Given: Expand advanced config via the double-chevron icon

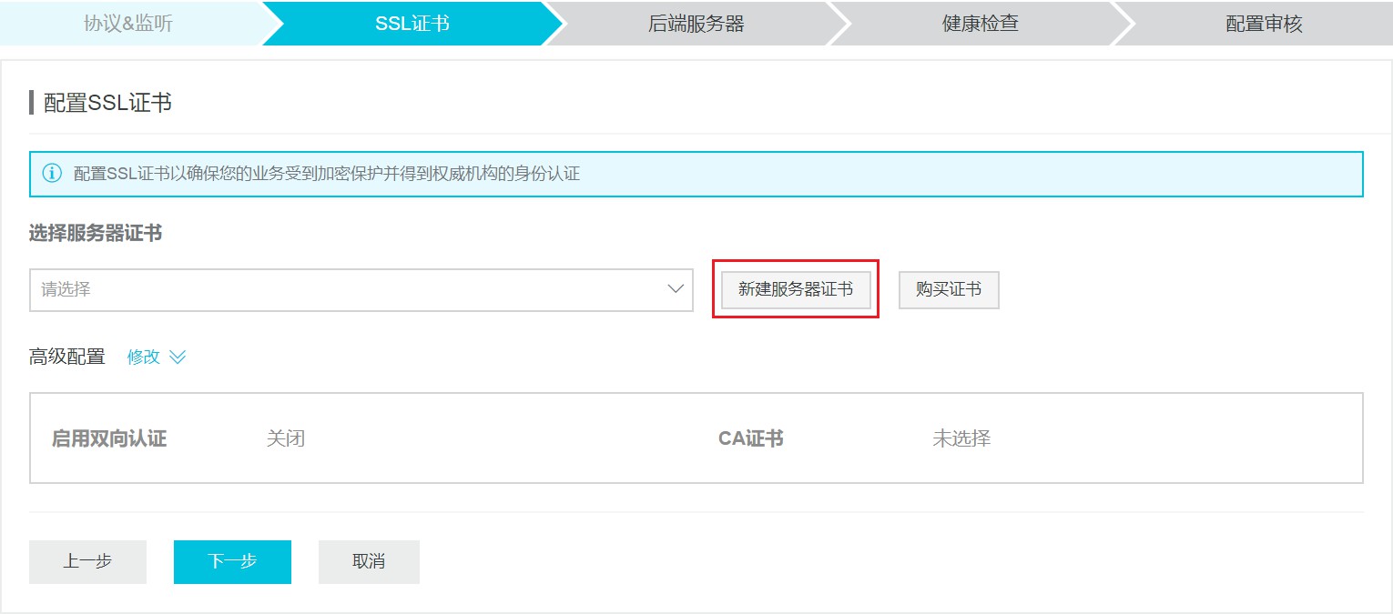Looking at the screenshot, I should (178, 357).
